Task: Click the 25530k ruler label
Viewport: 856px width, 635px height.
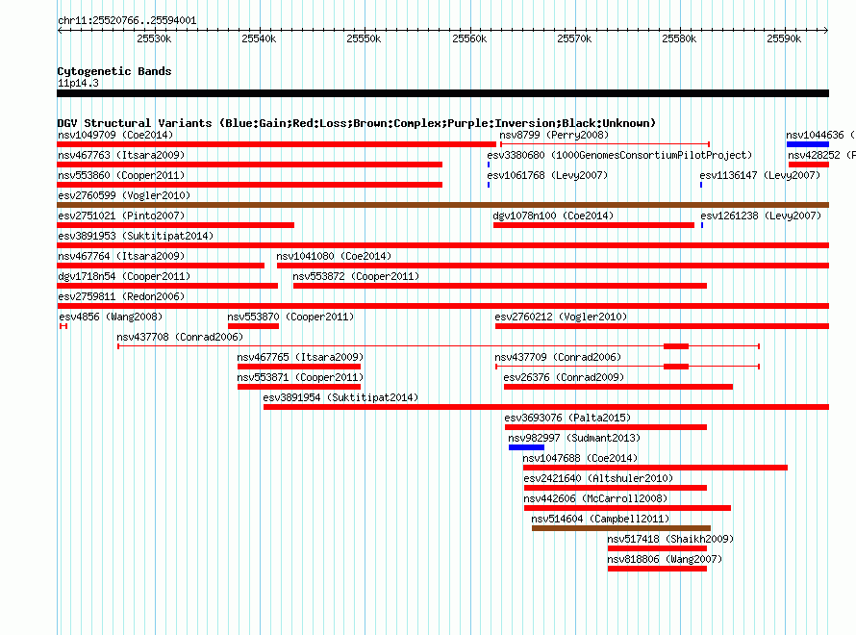Action: coord(154,38)
